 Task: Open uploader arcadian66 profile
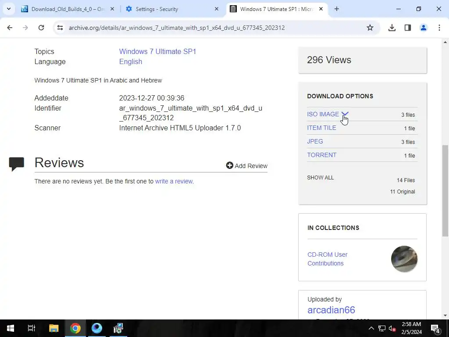coord(331,310)
